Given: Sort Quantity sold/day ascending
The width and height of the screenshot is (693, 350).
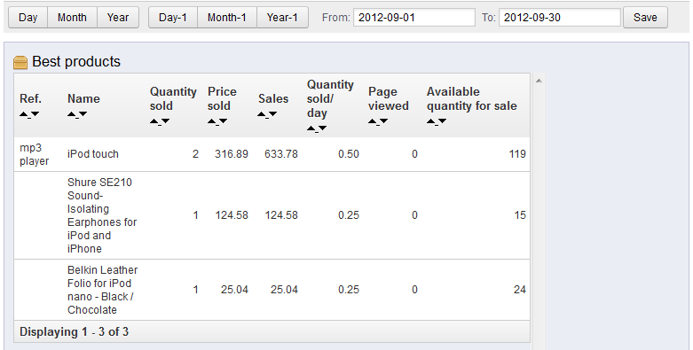Looking at the screenshot, I should click(311, 128).
